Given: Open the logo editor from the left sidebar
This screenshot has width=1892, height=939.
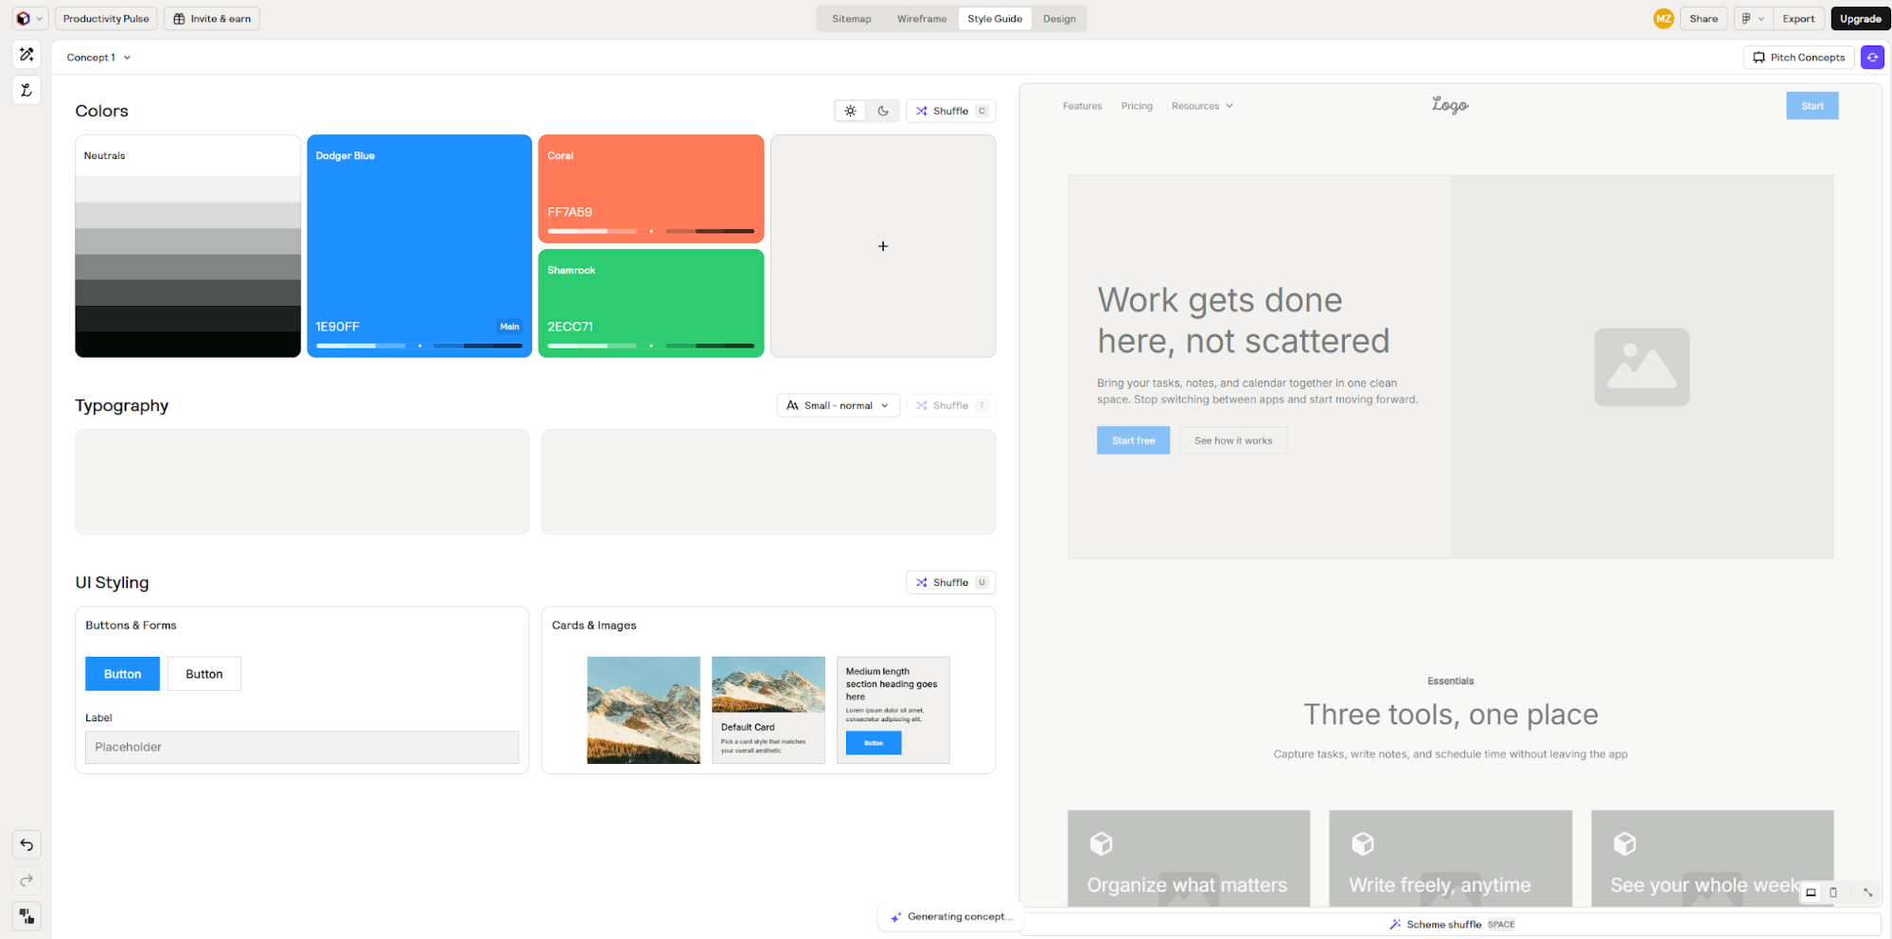Looking at the screenshot, I should [x=26, y=90].
